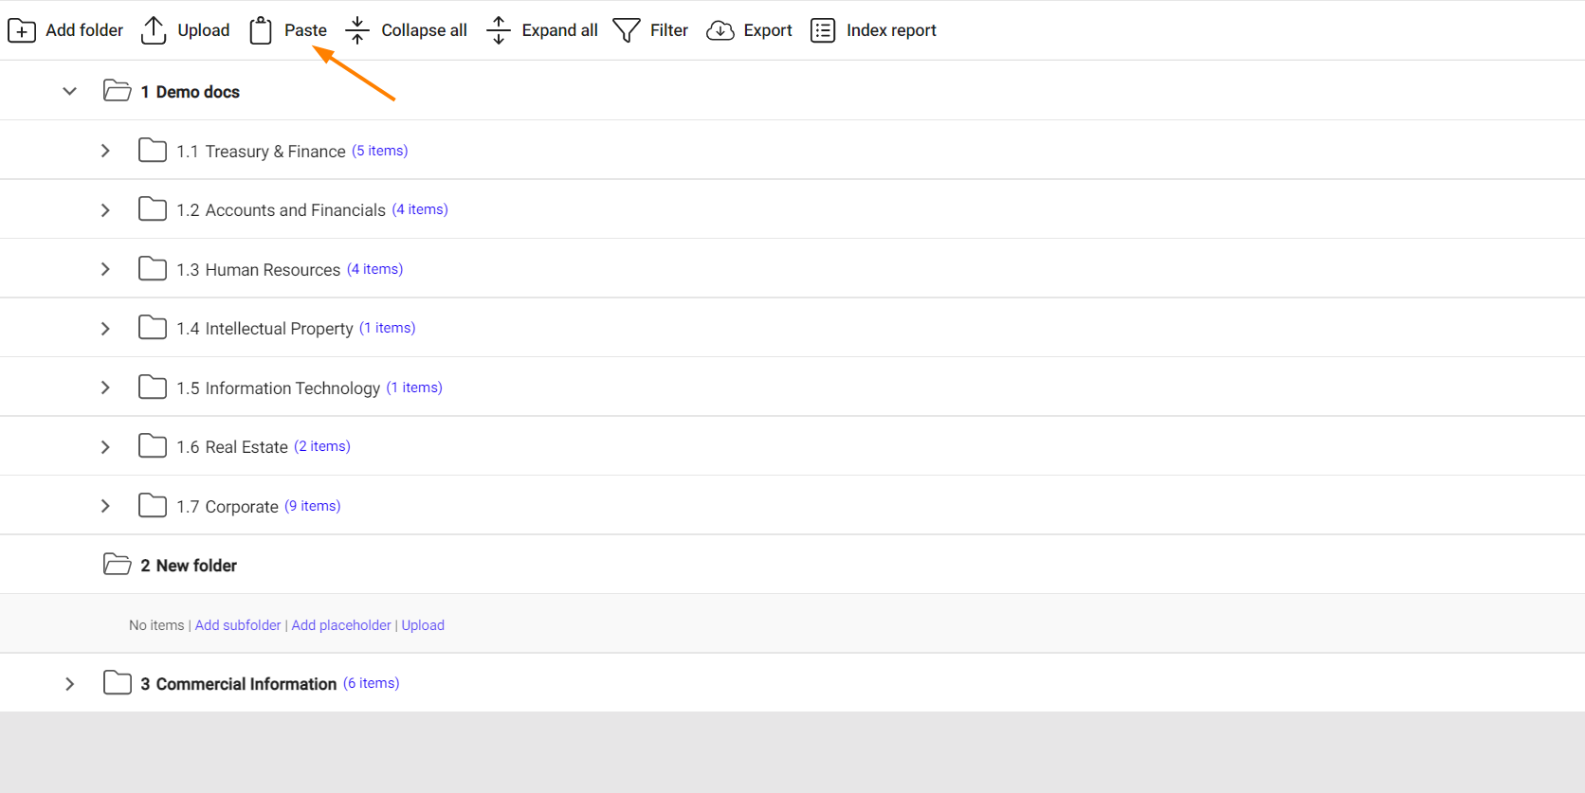This screenshot has height=793, width=1585.
Task: Click the Corporate folder icon
Action: (153, 506)
